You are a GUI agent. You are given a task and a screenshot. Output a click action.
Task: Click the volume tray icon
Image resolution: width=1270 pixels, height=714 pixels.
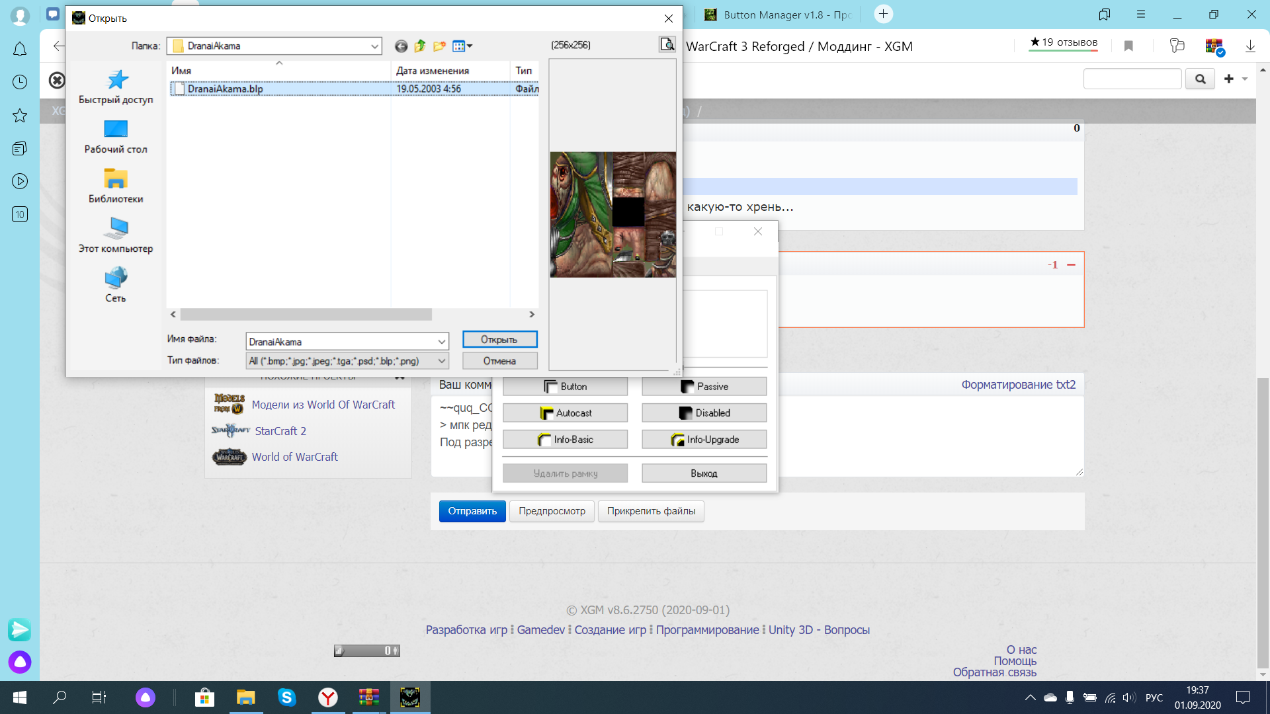[1128, 697]
